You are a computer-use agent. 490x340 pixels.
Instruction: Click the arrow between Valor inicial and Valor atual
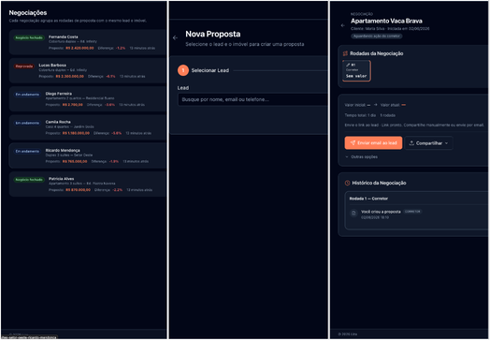(x=376, y=105)
